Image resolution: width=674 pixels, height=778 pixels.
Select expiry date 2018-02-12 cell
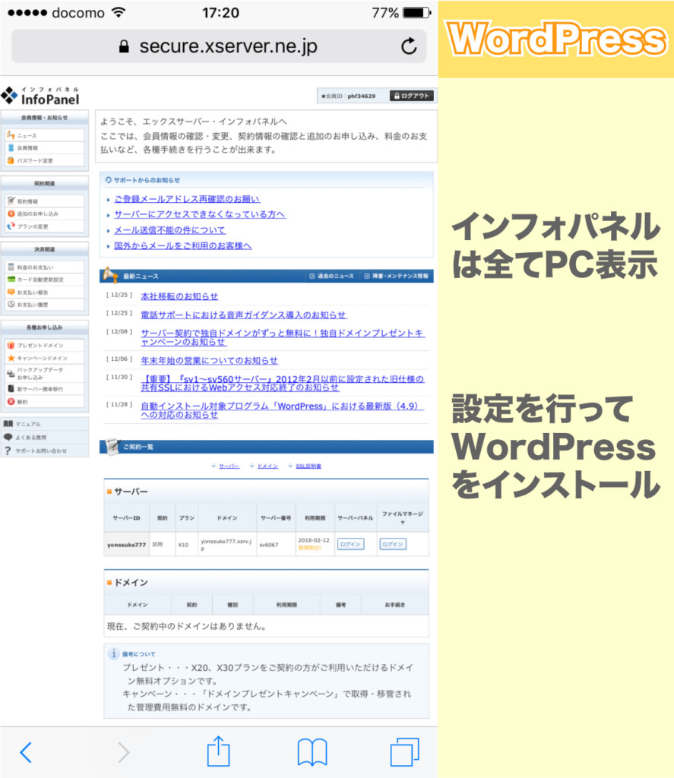(x=314, y=544)
